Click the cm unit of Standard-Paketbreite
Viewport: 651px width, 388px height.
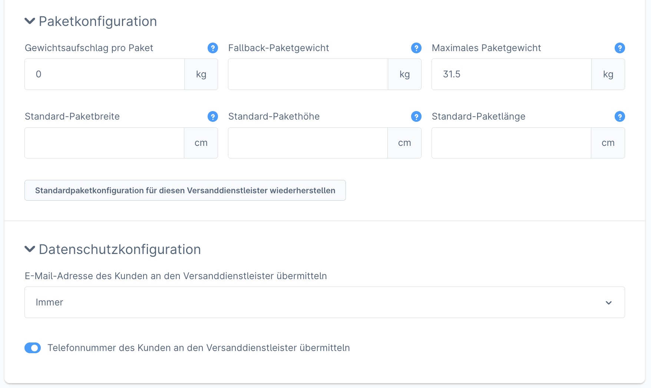pyautogui.click(x=201, y=143)
